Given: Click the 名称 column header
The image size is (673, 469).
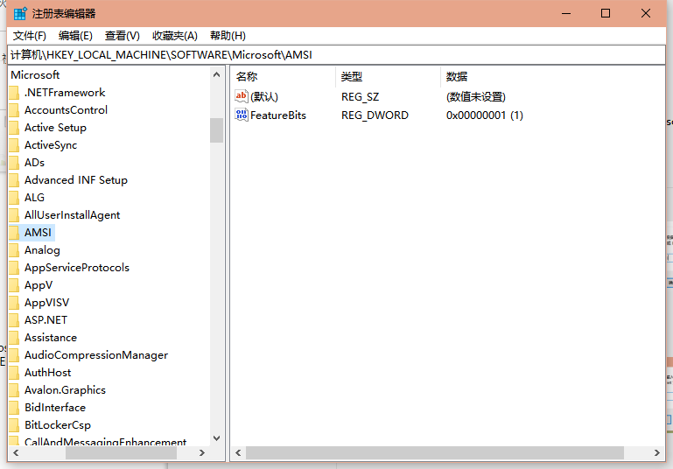Looking at the screenshot, I should [284, 77].
